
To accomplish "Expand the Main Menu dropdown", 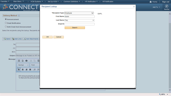I will pos(18,2).
